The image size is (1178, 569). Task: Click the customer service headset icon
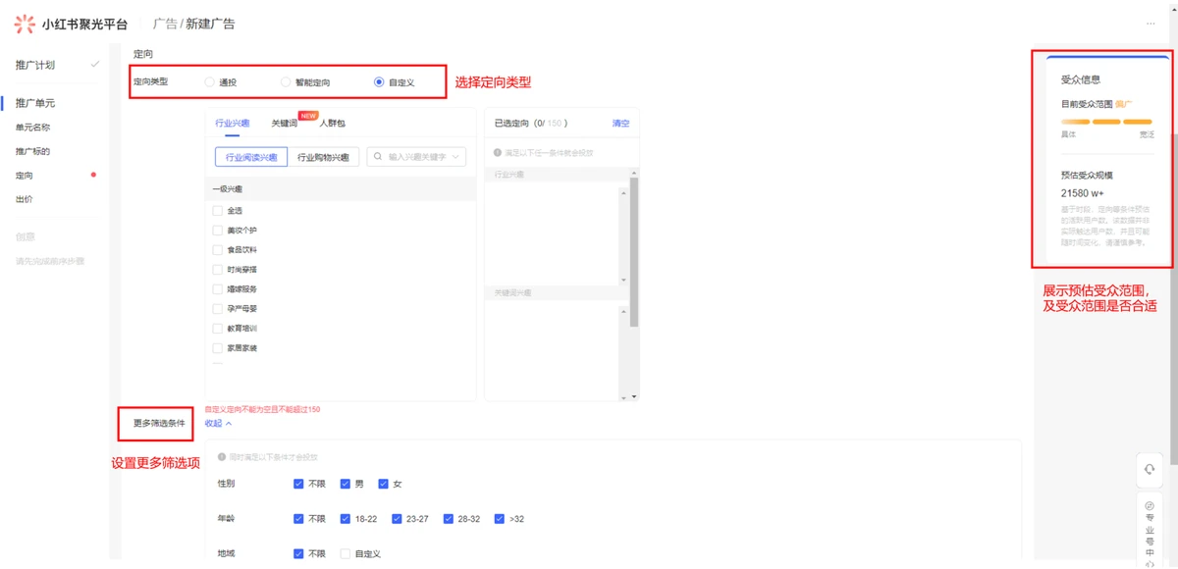[x=1150, y=470]
